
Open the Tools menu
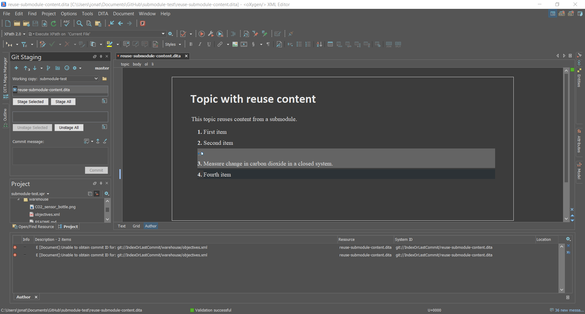[87, 14]
